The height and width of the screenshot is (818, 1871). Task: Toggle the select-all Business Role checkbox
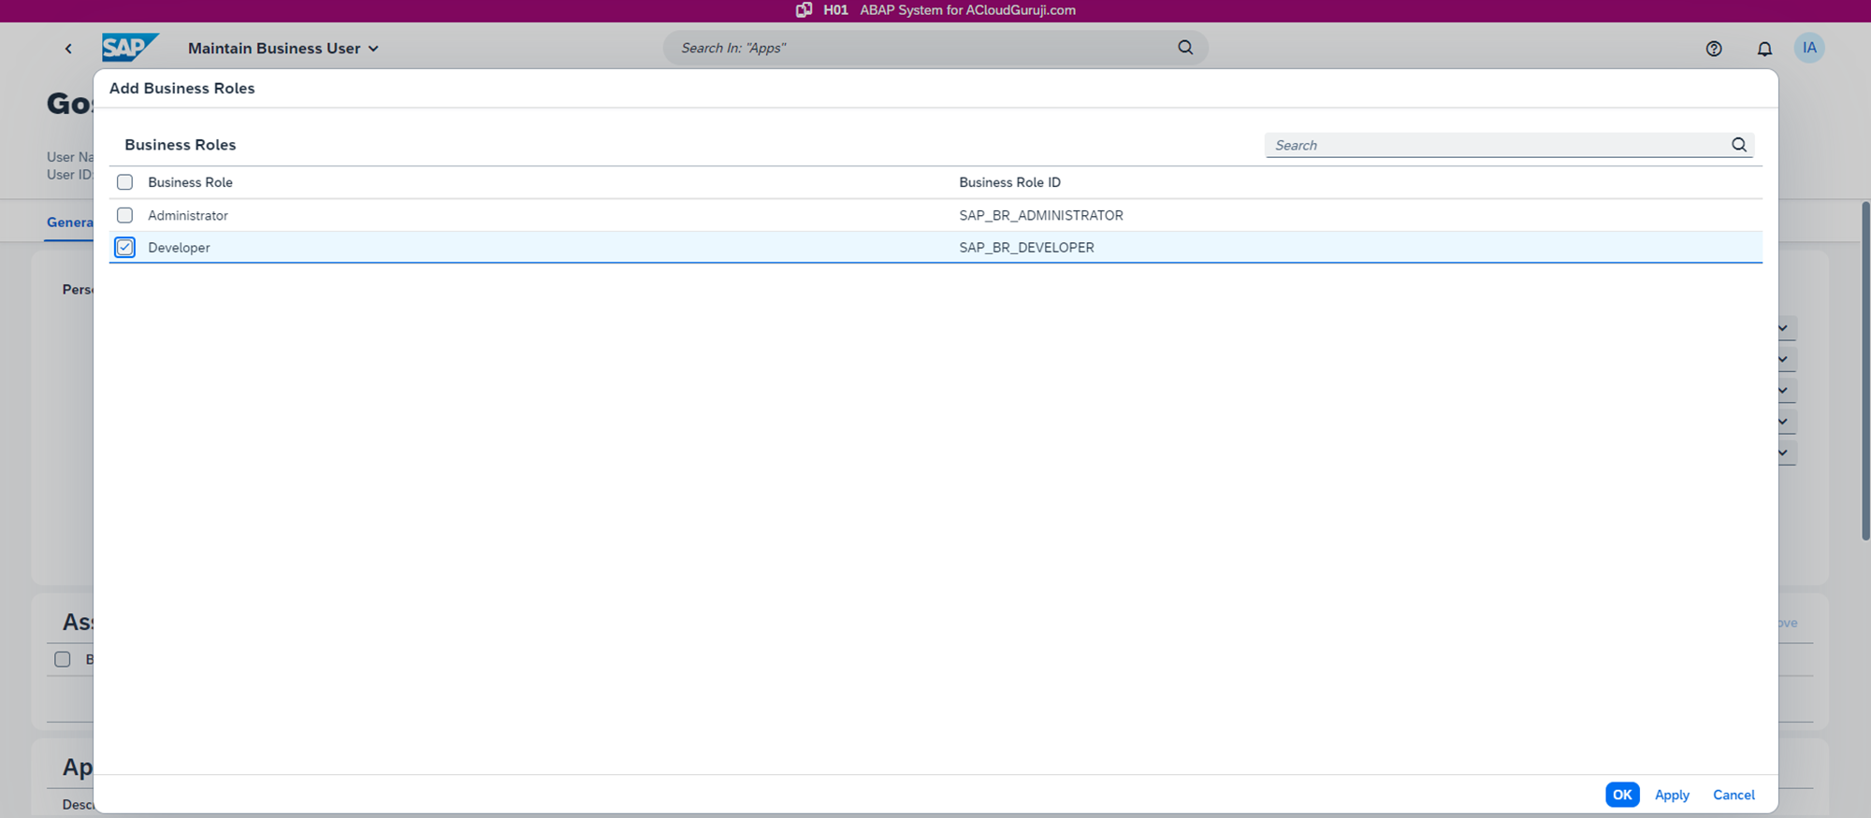[x=125, y=182]
